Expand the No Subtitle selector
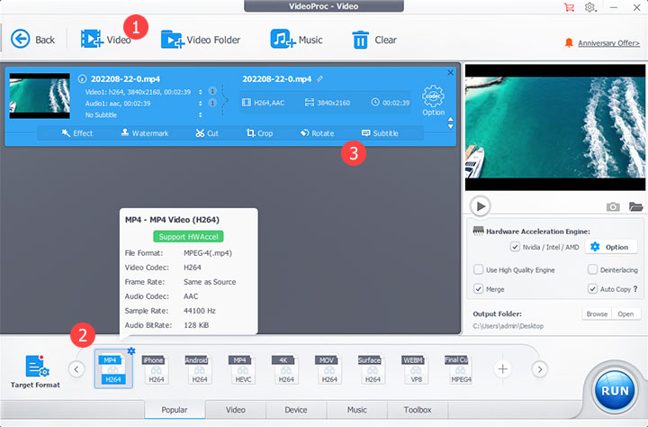 tap(201, 114)
